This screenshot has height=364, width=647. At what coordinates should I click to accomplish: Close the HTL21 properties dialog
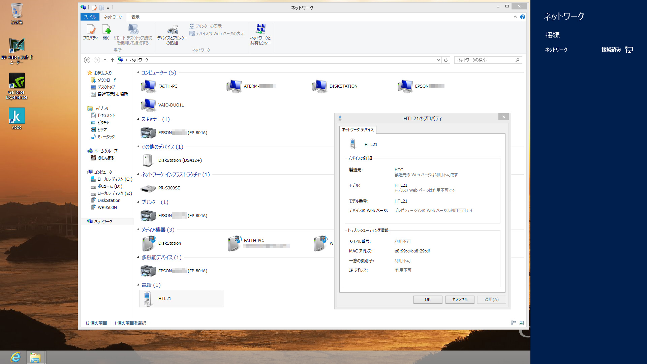[x=504, y=117]
